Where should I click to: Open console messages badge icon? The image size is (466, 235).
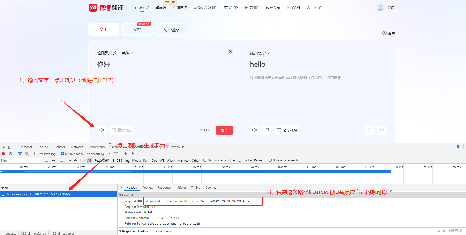point(459,147)
